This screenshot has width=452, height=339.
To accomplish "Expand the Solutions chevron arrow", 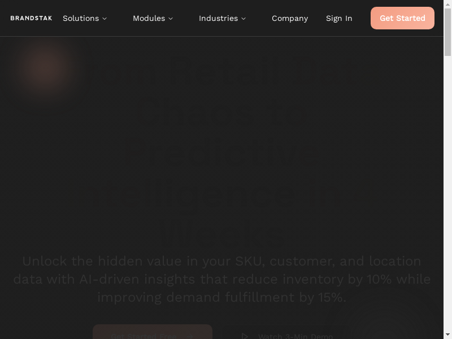I will click(105, 19).
